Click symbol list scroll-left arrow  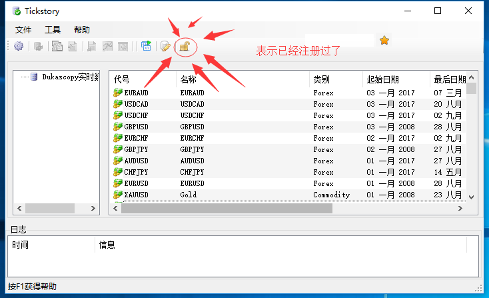point(115,208)
